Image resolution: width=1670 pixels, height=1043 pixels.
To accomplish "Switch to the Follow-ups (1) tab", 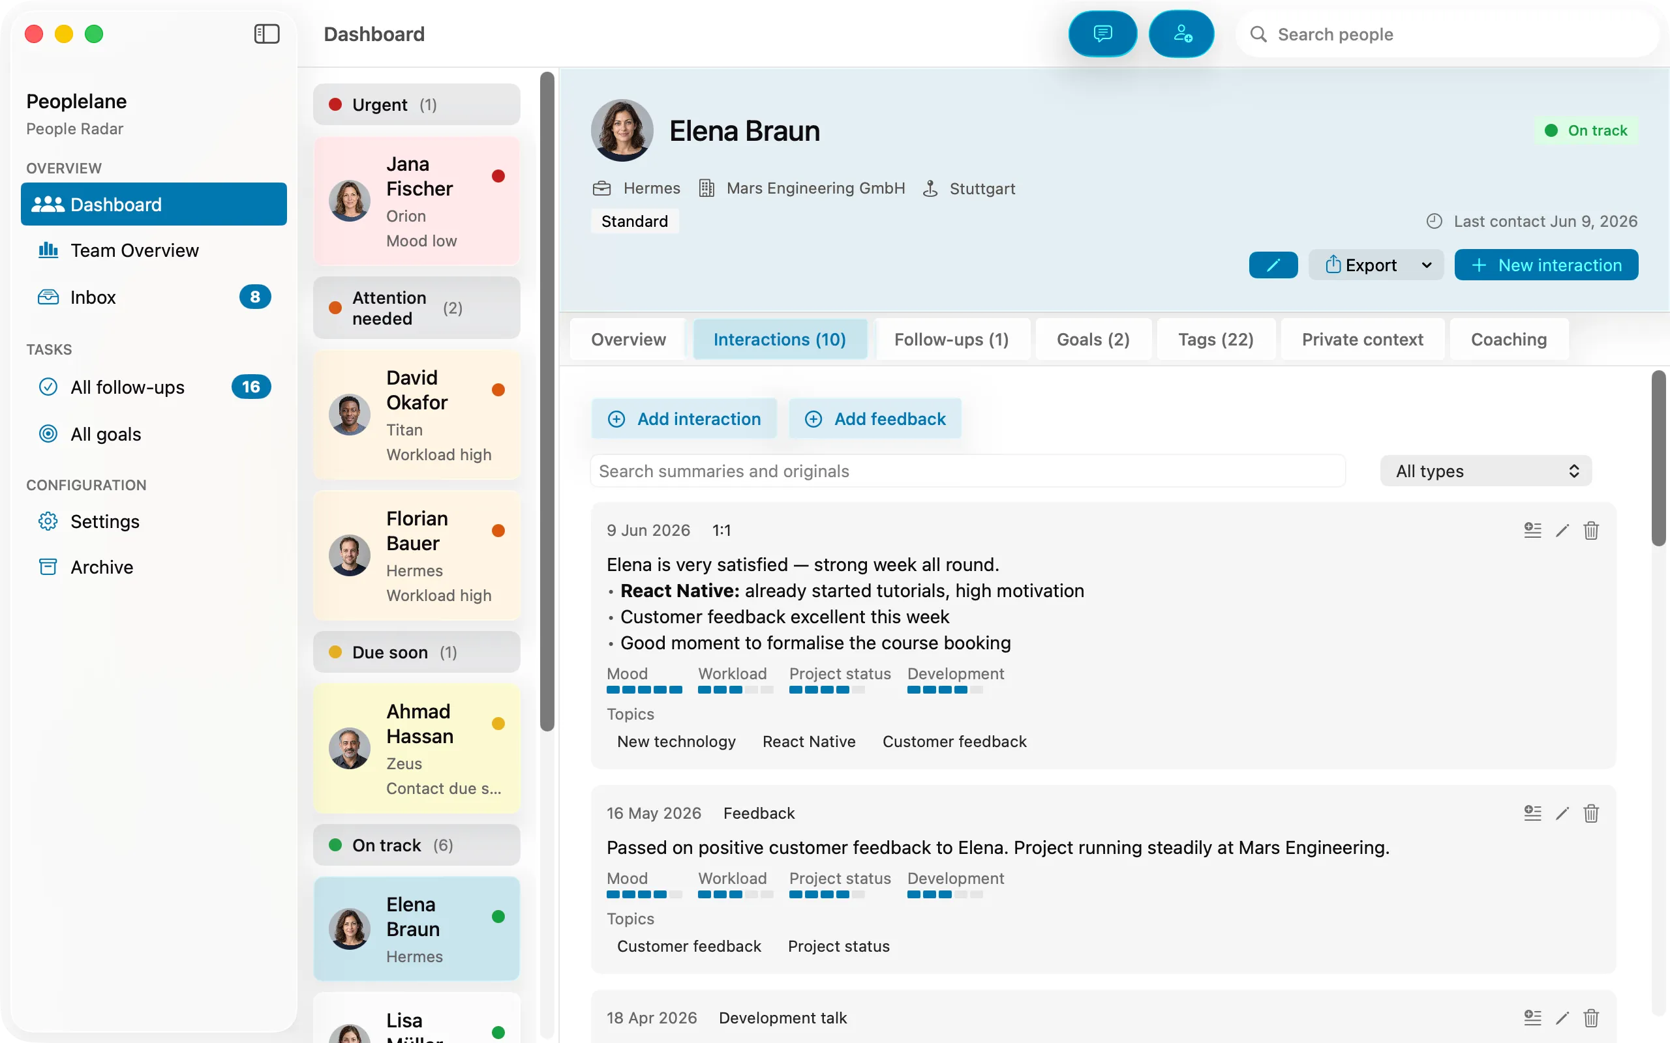I will [951, 340].
